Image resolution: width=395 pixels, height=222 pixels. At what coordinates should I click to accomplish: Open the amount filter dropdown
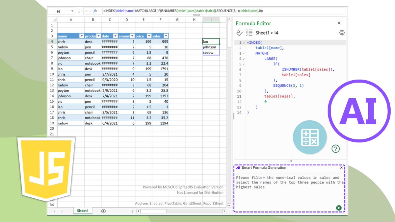pyautogui.click(x=132, y=36)
